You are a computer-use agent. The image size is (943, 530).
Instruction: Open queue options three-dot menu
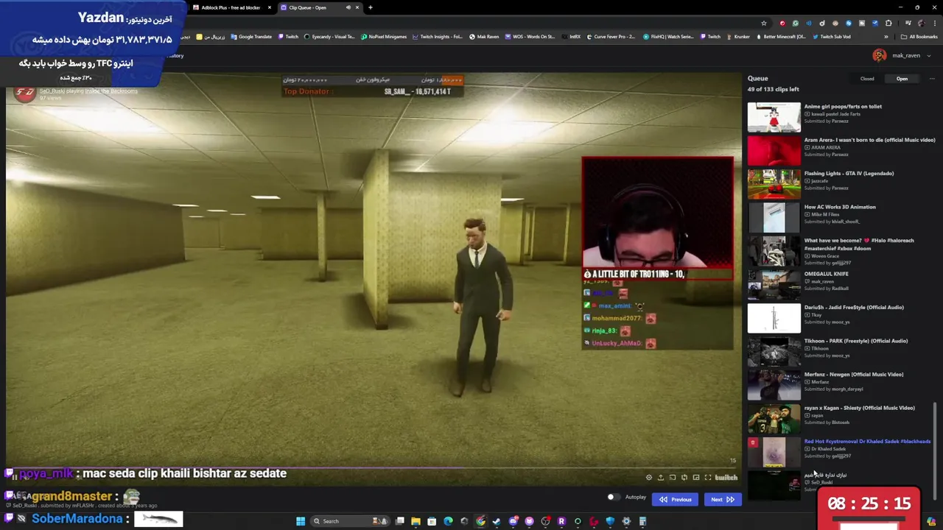[x=931, y=79]
